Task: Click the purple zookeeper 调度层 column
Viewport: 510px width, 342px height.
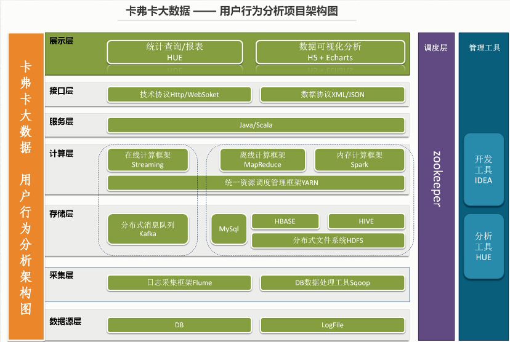Action: pos(436,186)
